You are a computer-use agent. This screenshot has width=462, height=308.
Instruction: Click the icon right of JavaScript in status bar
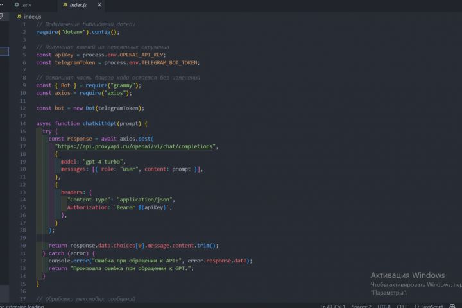pos(452,306)
